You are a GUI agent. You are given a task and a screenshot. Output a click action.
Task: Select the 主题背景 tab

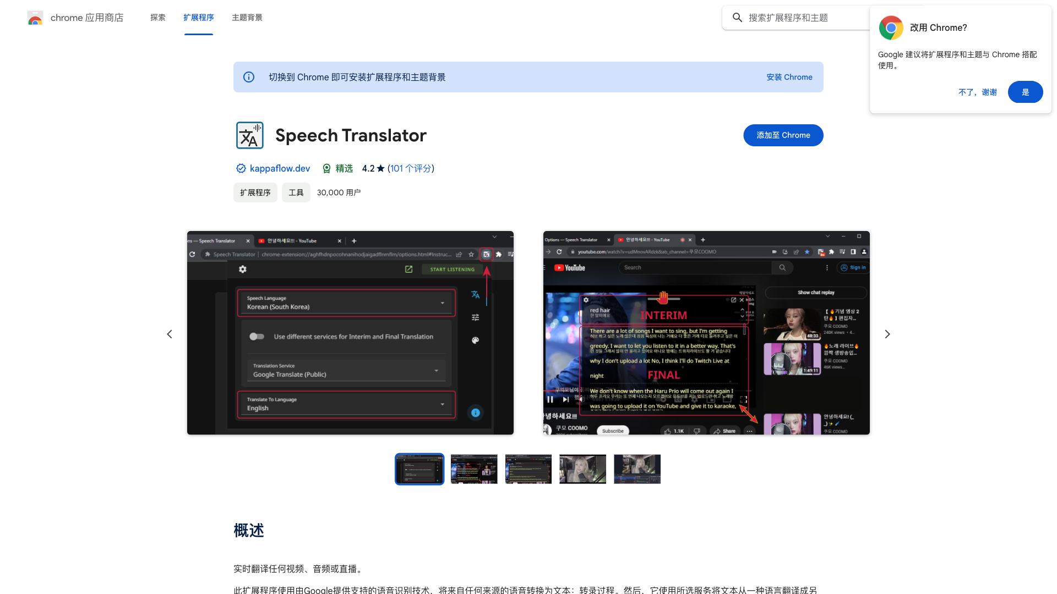[x=247, y=18]
